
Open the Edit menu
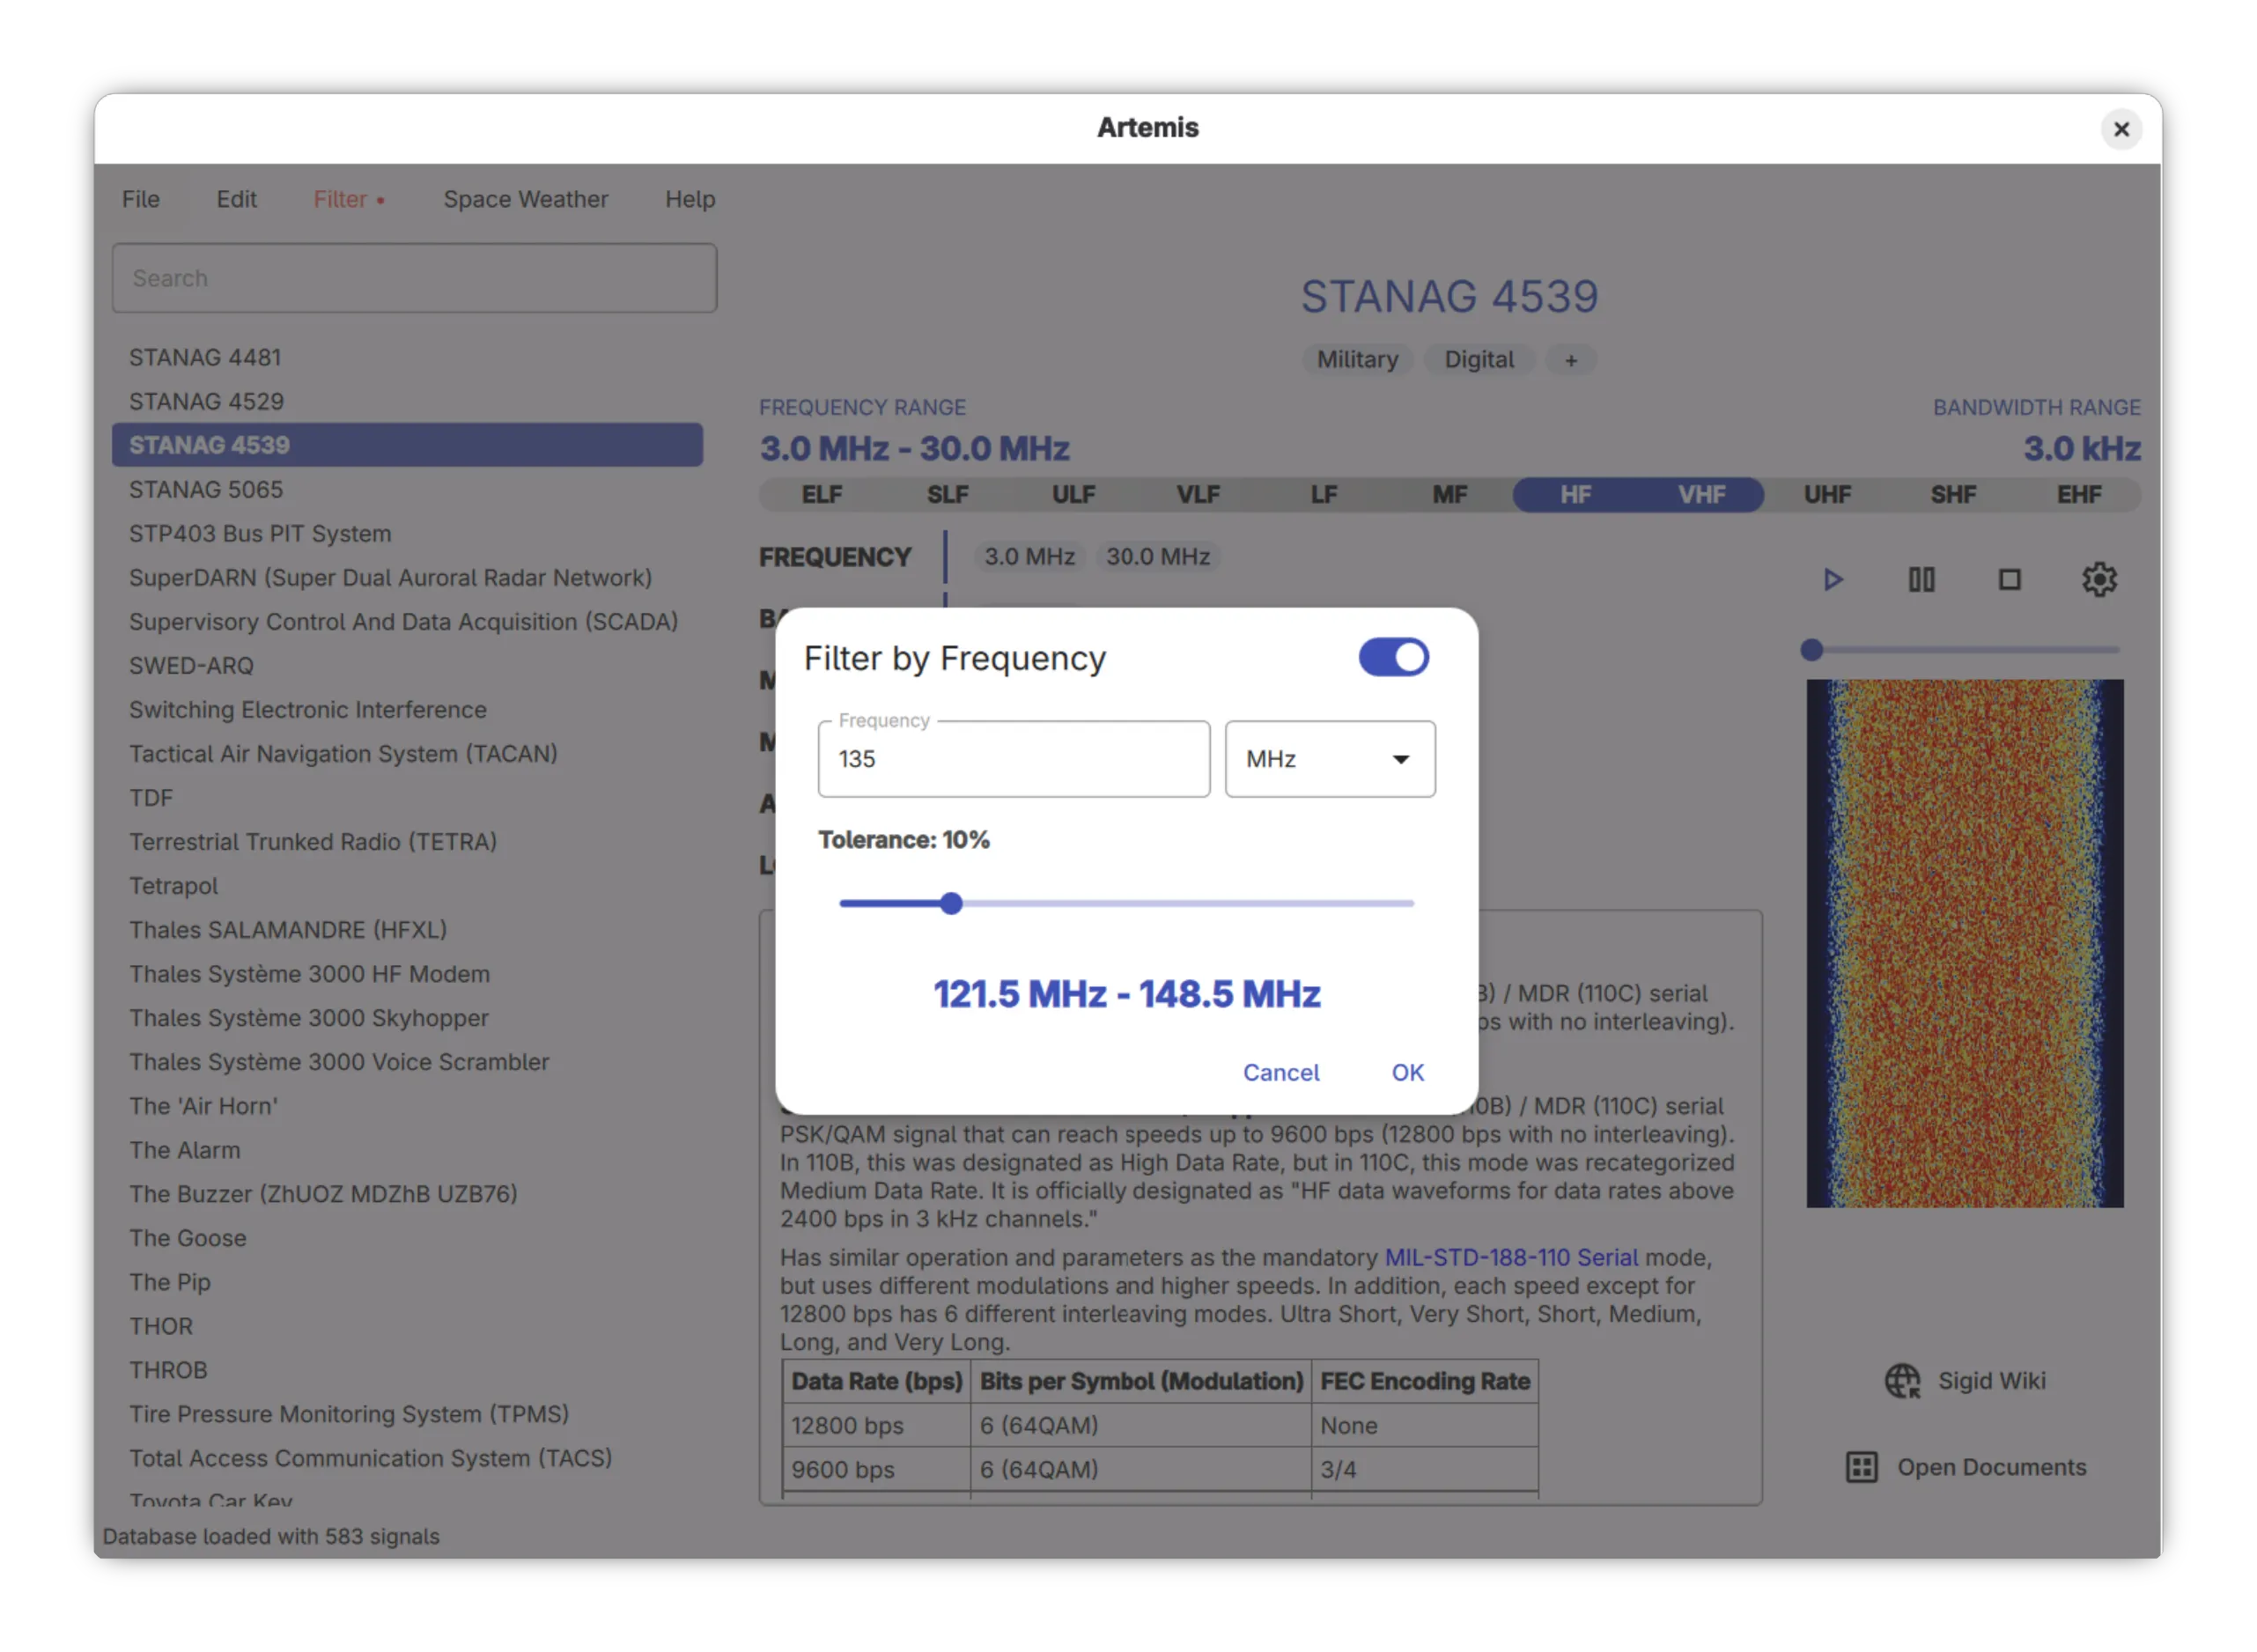coord(236,199)
